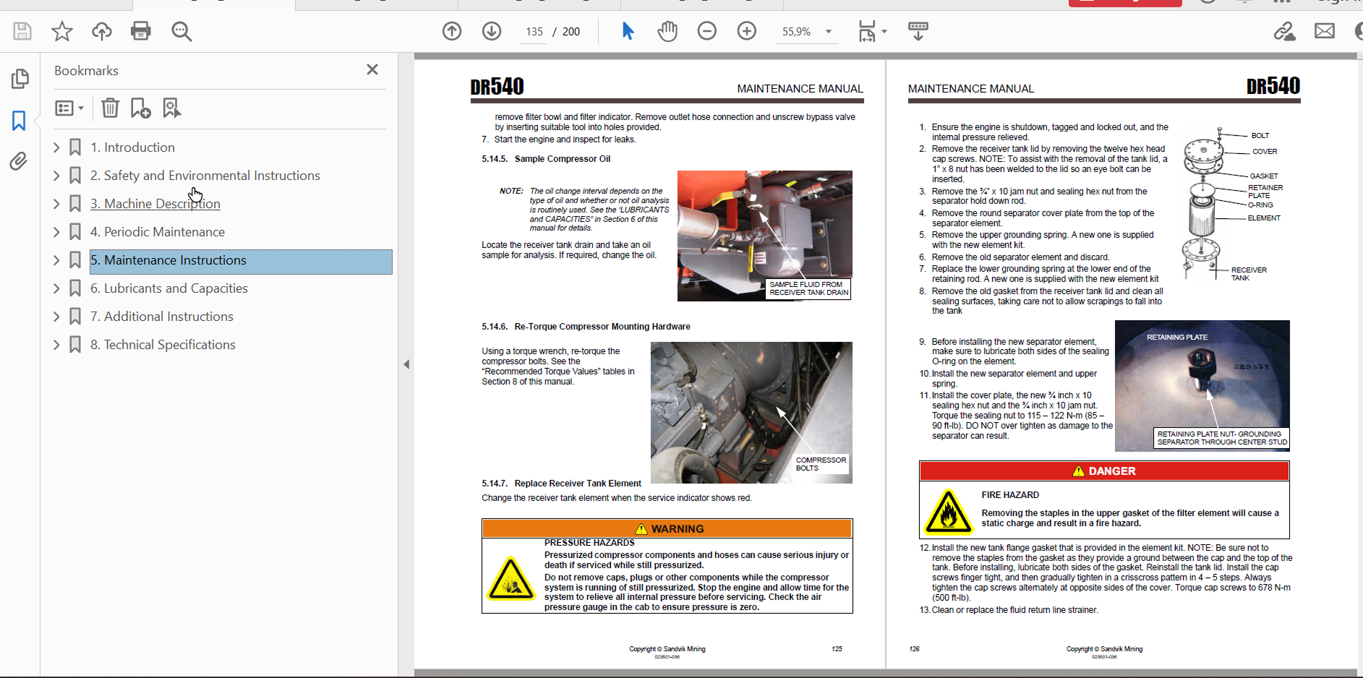Add document to starred favorites
Screen dimensions: 1363x678
tap(62, 31)
